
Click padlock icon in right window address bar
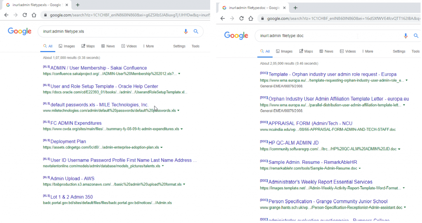[x=263, y=18]
